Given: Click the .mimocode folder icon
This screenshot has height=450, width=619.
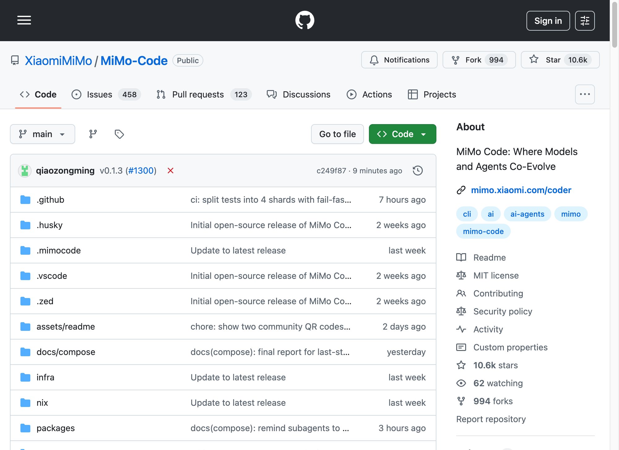Looking at the screenshot, I should coord(25,250).
